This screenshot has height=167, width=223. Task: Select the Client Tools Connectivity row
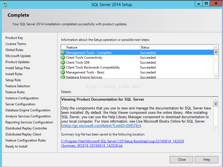click(x=137, y=57)
